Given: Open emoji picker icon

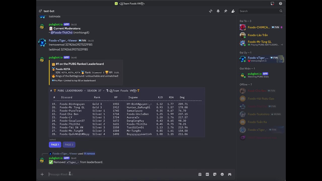Looking at the screenshot, I should (222, 174).
